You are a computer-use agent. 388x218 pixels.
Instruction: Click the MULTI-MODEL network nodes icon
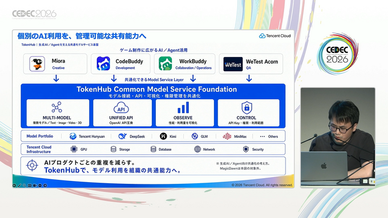[56, 107]
